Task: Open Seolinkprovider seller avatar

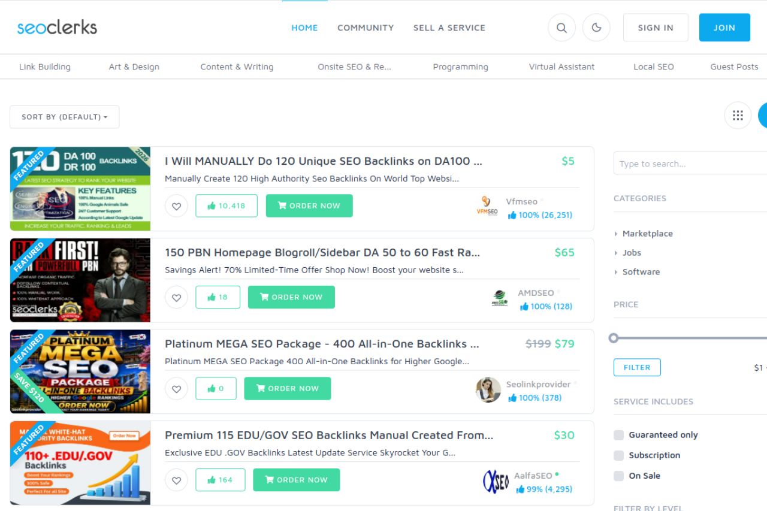Action: coord(488,389)
